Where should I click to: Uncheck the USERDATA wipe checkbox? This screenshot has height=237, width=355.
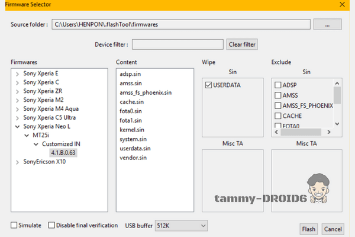coord(208,85)
